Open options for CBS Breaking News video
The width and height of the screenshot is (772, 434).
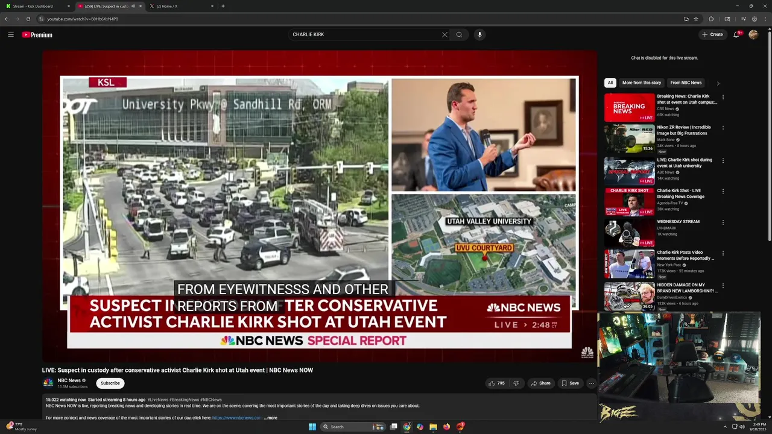point(723,97)
